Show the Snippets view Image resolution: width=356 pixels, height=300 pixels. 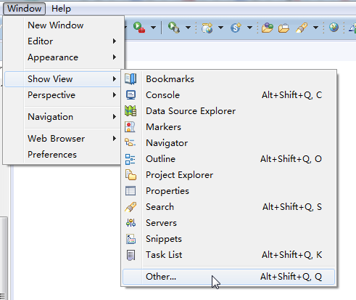[228, 239]
